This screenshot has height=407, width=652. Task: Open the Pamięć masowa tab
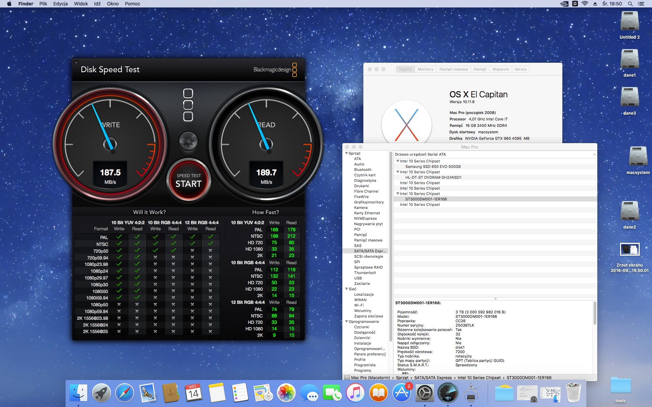(453, 69)
